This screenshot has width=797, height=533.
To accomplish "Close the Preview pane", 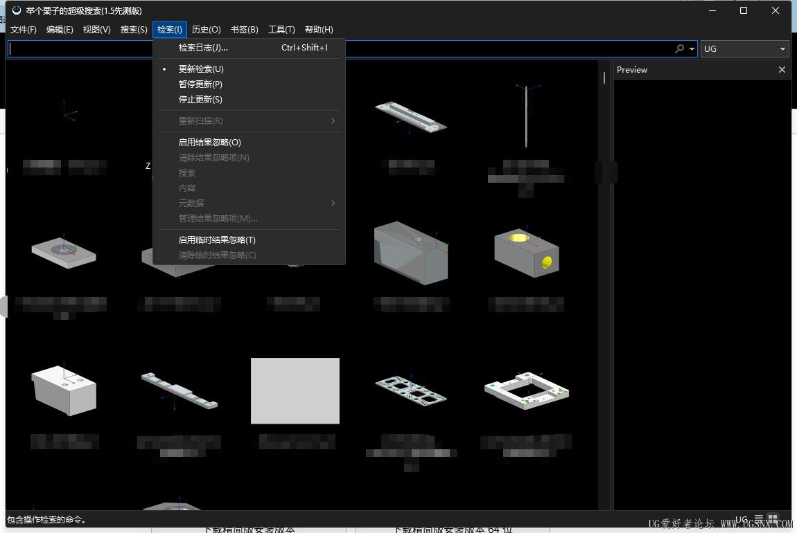I will [782, 69].
